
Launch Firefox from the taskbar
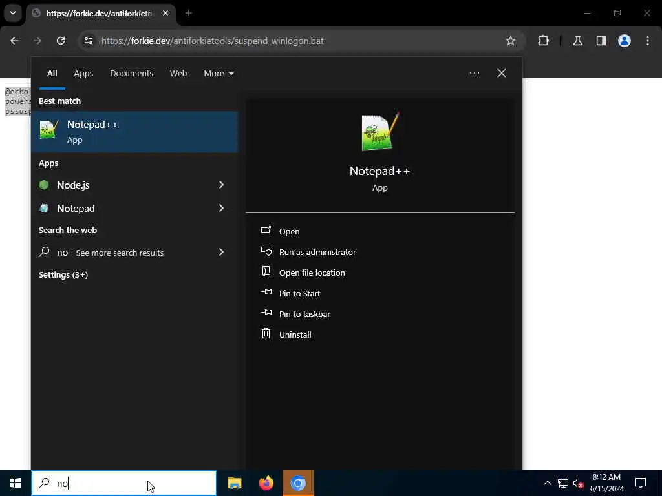click(266, 483)
